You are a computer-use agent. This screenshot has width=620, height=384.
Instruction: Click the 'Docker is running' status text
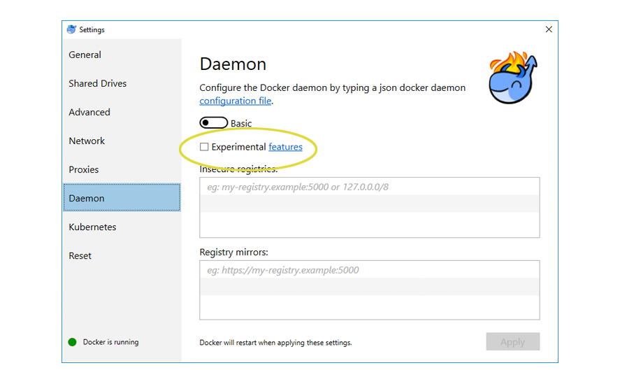[110, 342]
